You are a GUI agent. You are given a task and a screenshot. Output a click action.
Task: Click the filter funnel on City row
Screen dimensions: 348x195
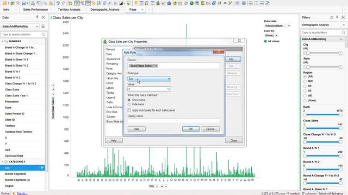[42, 168]
